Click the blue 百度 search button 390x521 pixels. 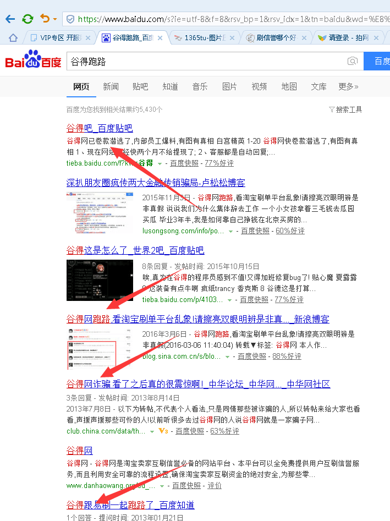(377, 61)
